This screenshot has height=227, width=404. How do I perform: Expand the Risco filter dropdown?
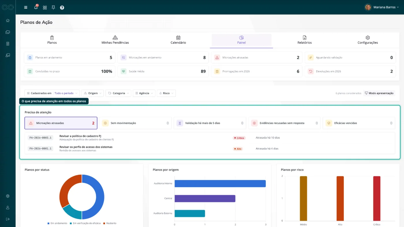pos(166,93)
